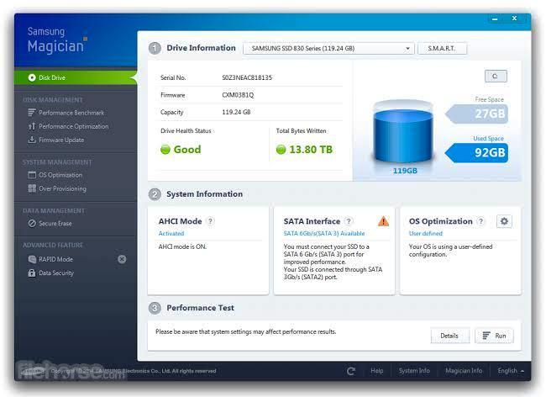Click the refresh icon in footer

351,371
